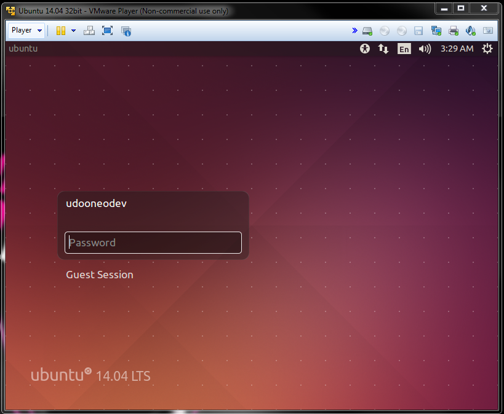
Task: Open the sound volume indicator
Action: point(425,49)
